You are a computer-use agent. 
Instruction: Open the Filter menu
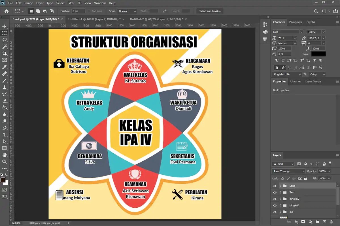click(x=72, y=3)
